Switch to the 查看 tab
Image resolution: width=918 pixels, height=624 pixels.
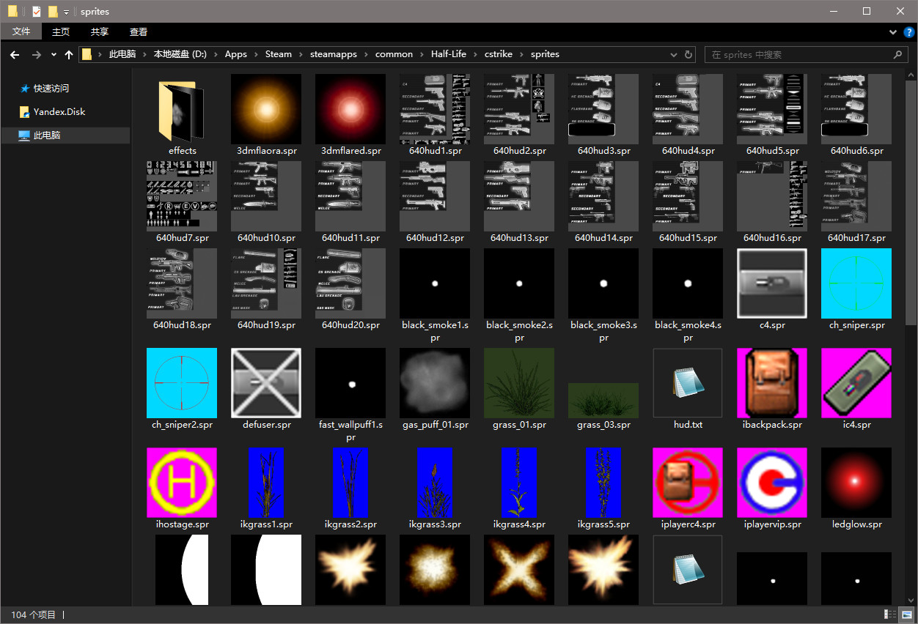pyautogui.click(x=138, y=31)
